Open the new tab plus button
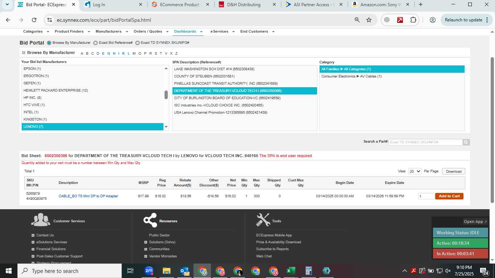This screenshot has width=495, height=278. pyautogui.click(x=420, y=5)
